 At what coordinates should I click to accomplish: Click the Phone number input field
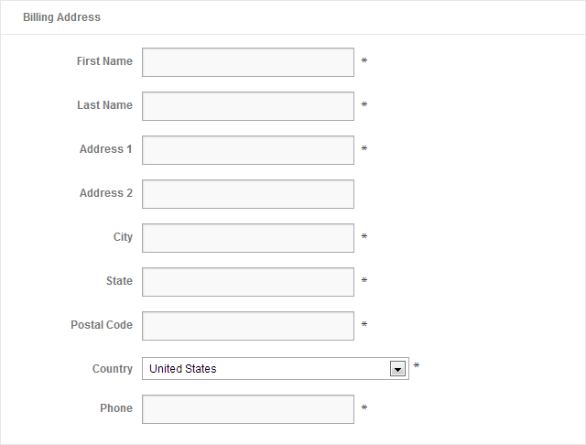pyautogui.click(x=247, y=409)
